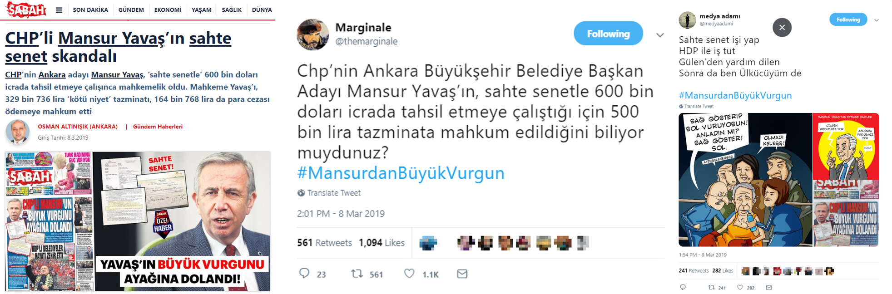The image size is (892, 294).
Task: Close the medya adamı tweet overlay
Action: coord(782,27)
